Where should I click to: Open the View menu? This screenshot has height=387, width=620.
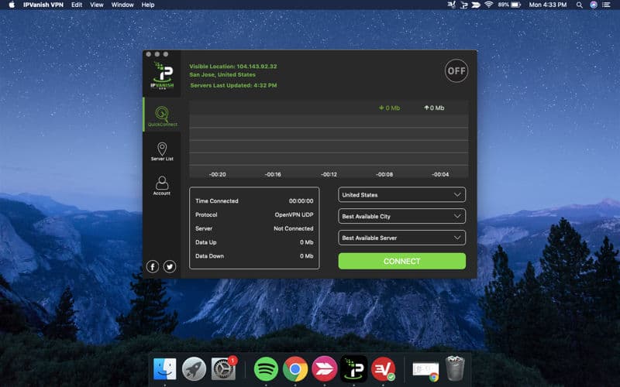[96, 5]
